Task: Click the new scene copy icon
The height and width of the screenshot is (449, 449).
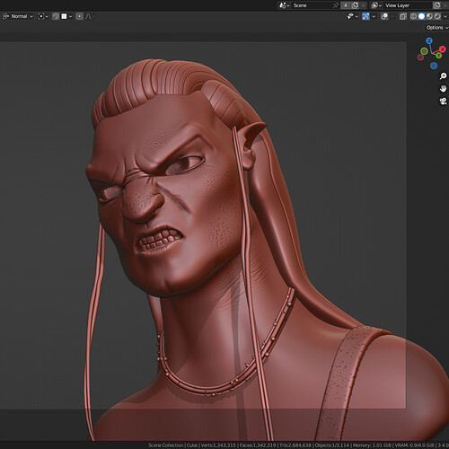Action: click(356, 5)
